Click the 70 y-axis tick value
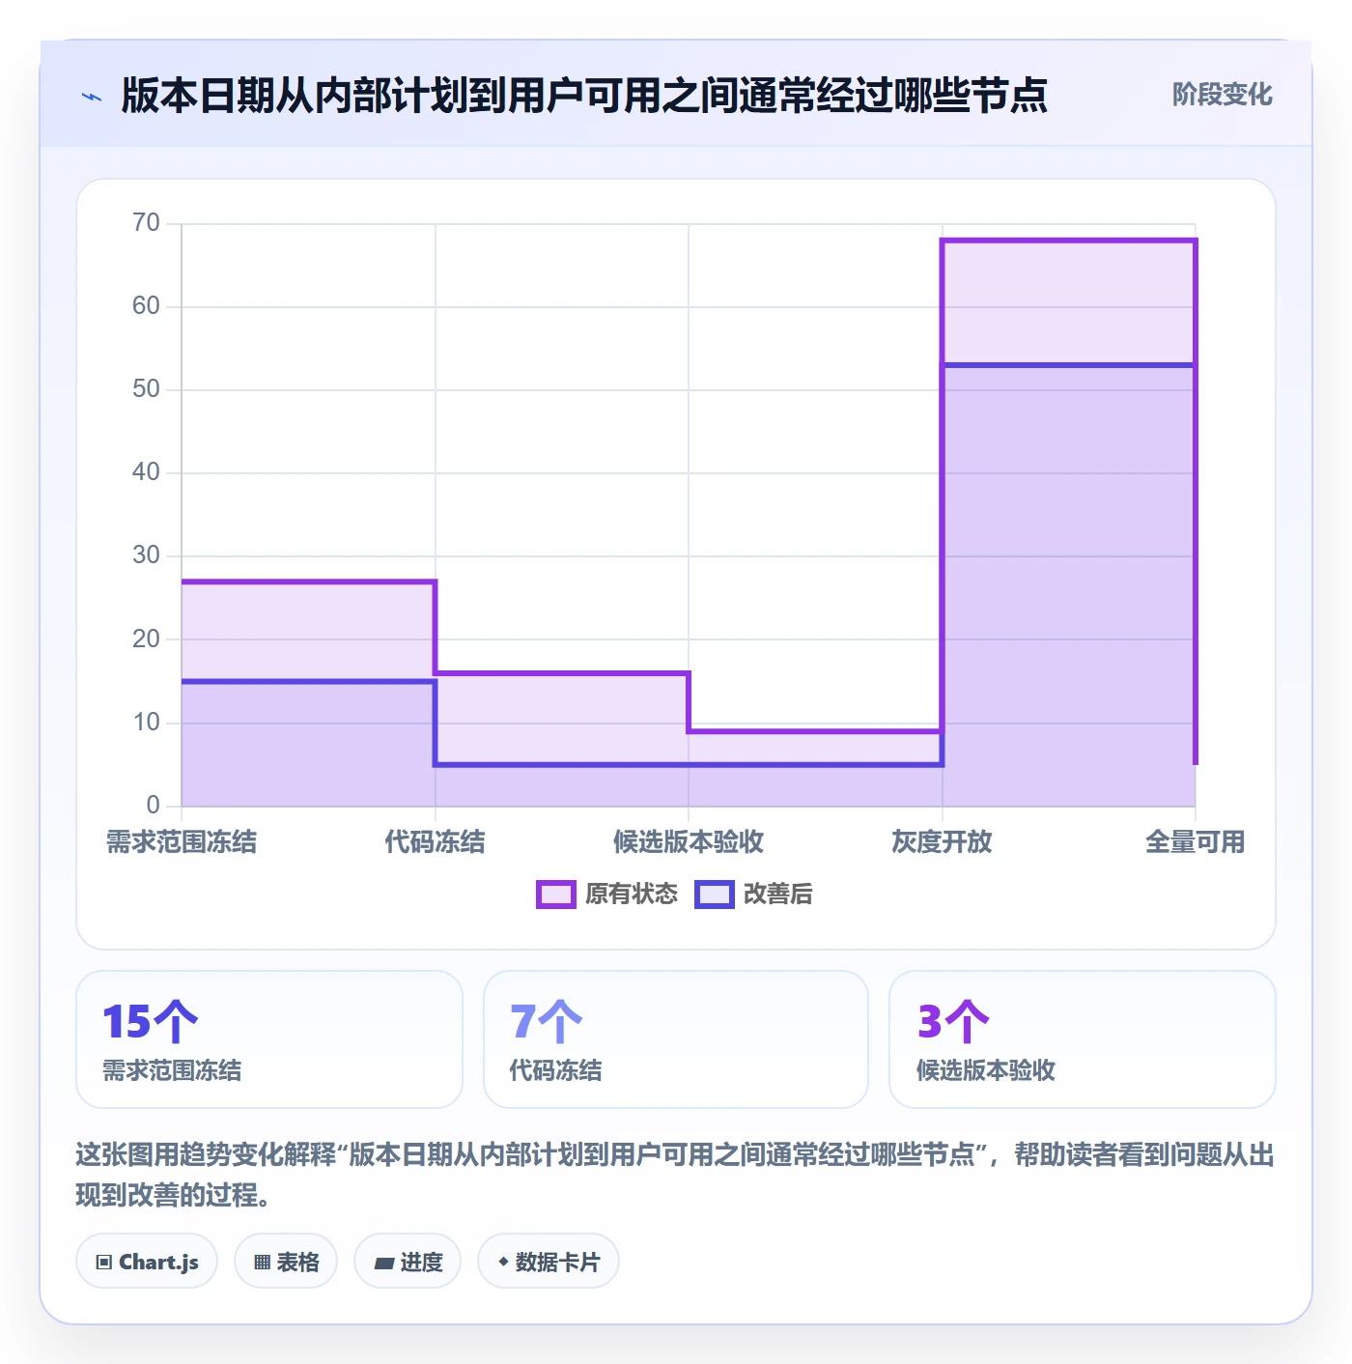 [x=146, y=223]
